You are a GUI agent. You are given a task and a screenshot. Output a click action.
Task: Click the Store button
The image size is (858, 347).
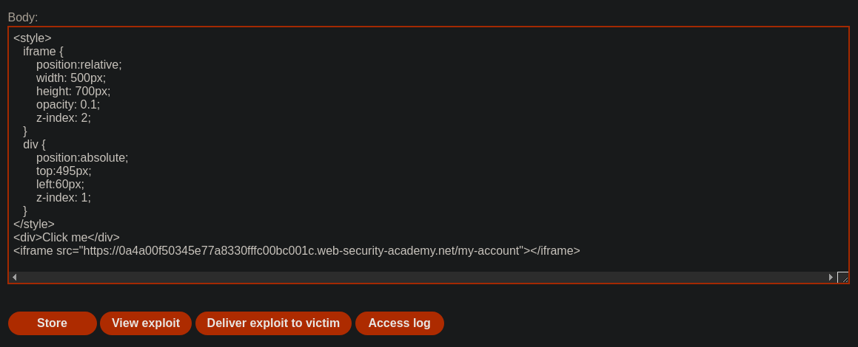click(x=52, y=323)
